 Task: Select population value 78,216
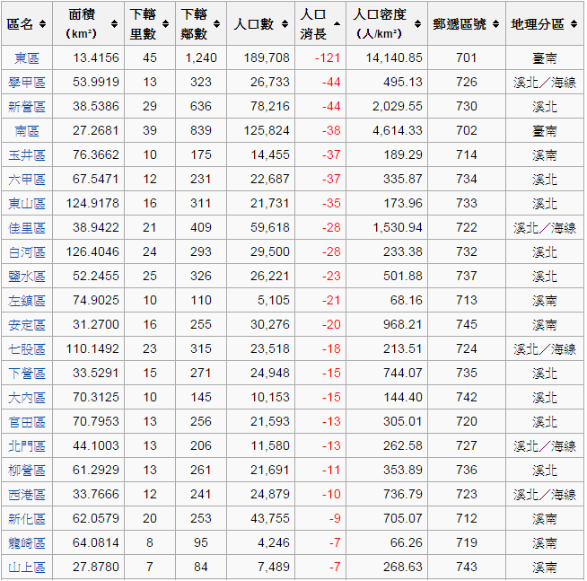point(270,106)
